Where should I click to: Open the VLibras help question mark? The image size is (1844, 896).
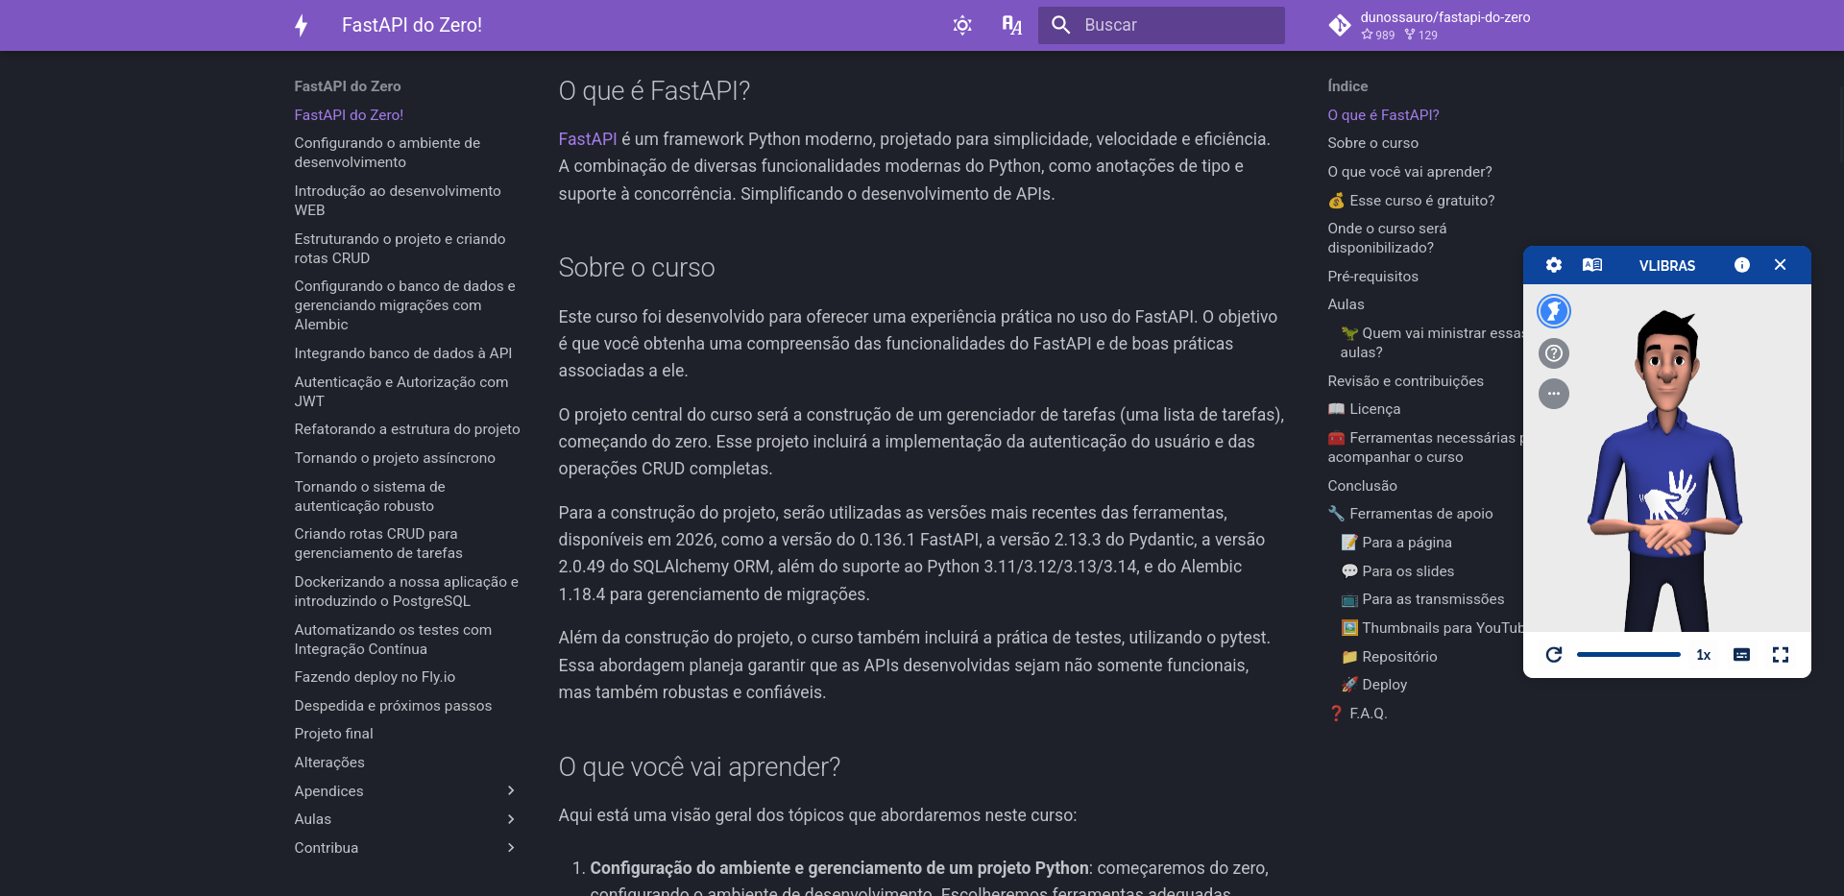(x=1554, y=353)
